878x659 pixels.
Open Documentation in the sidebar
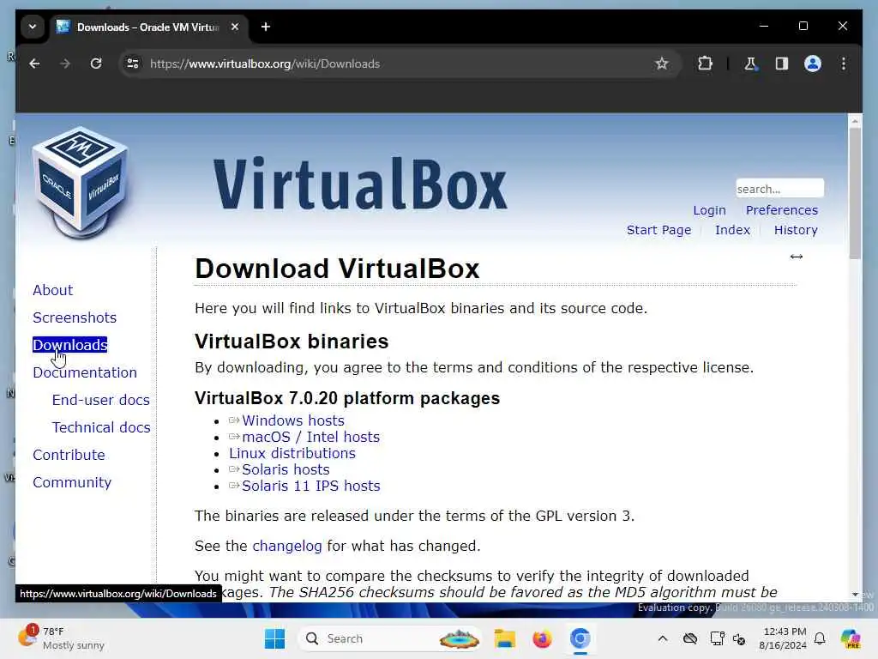click(85, 372)
